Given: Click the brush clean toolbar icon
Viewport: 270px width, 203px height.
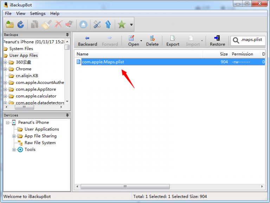Looking at the screenshot, I should [46, 24].
